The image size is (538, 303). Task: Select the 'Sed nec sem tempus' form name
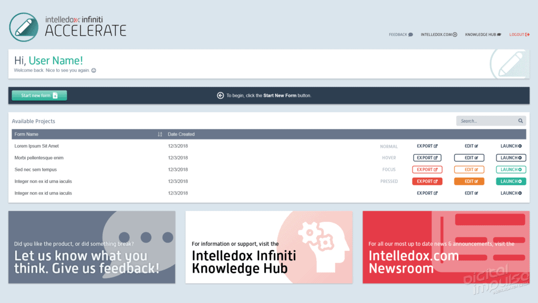(35, 169)
